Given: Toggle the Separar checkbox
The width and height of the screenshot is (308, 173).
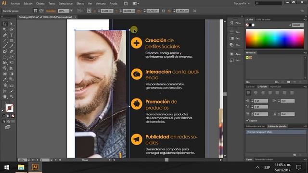Looking at the screenshot, I should (247, 121).
